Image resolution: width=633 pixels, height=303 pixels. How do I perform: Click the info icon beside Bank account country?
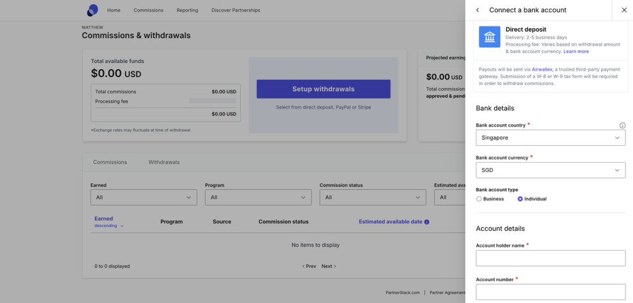(622, 125)
